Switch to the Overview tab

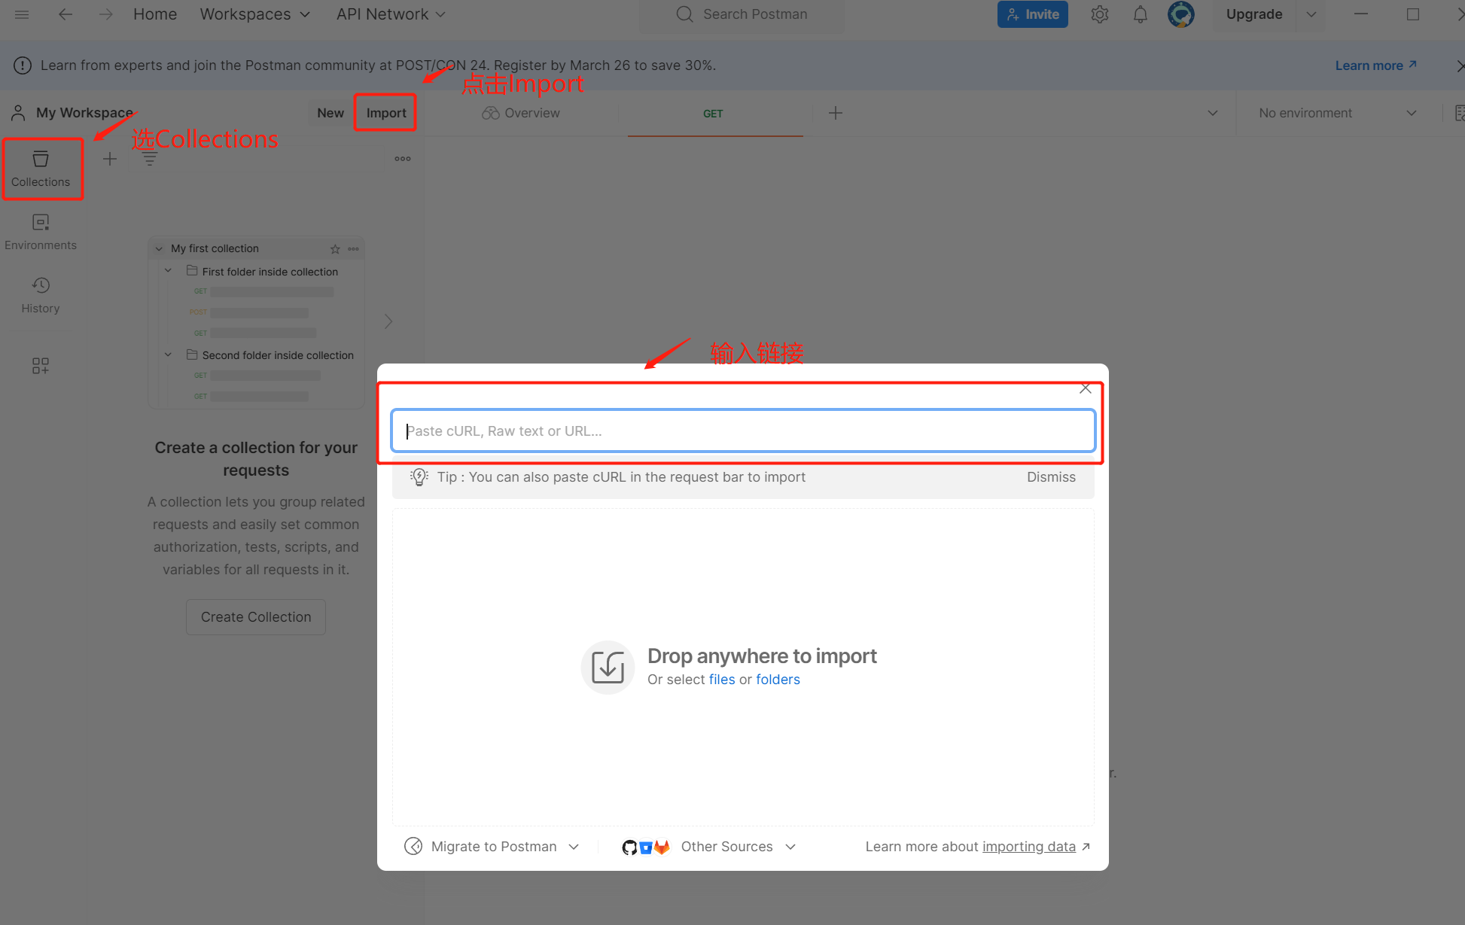point(521,113)
